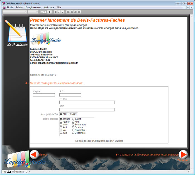The image size is (195, 175).
Task: Toggle underline text formatting
Action: [62, 12]
